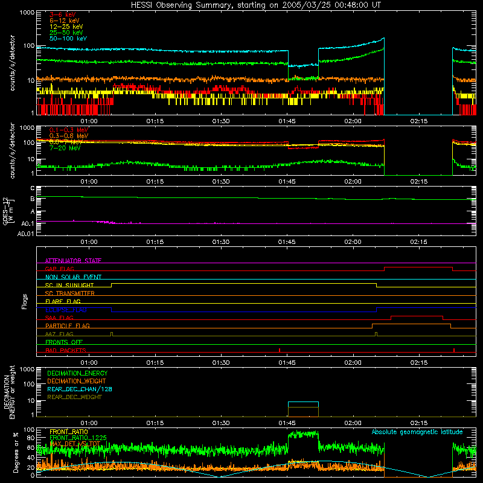Click the REAR_DEC_CHAN/128 legend entry
The width and height of the screenshot is (483, 483).
(x=80, y=389)
